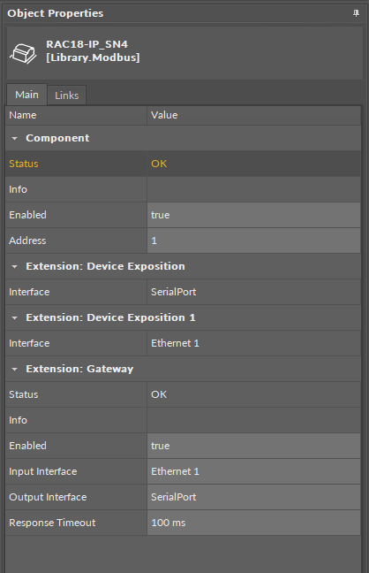369x573 pixels.
Task: Click the Input Interface label
Action: click(43, 471)
